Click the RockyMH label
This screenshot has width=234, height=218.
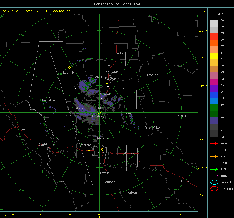click(x=69, y=73)
